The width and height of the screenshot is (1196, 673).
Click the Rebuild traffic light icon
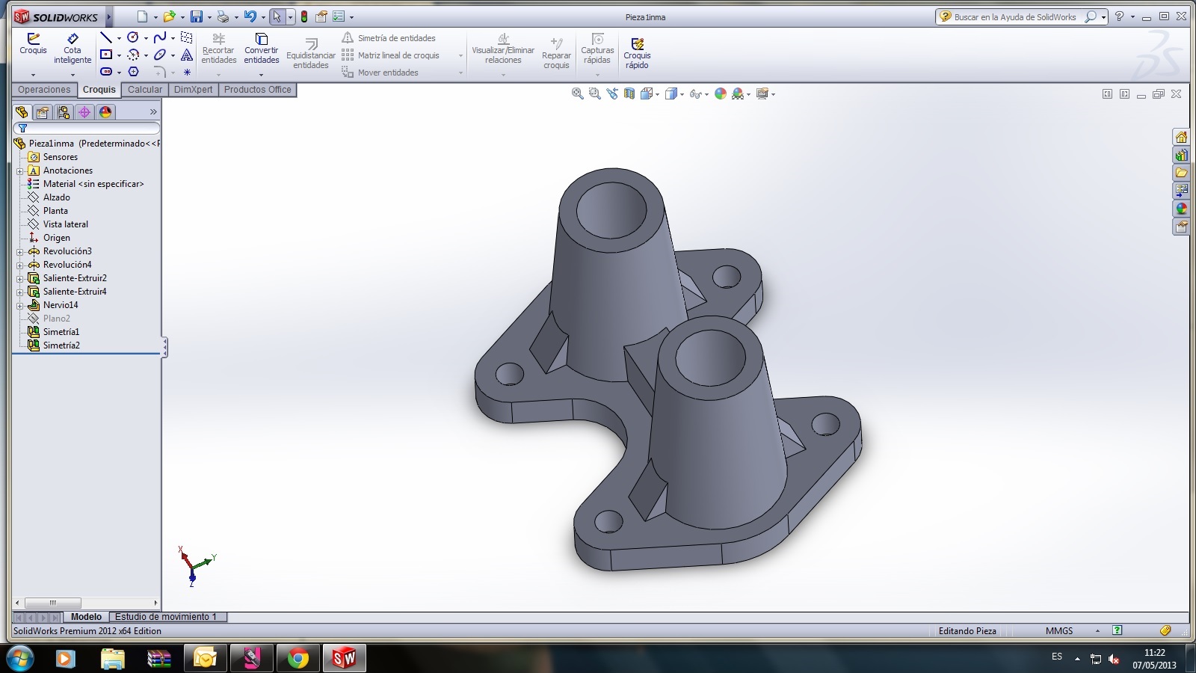click(304, 16)
